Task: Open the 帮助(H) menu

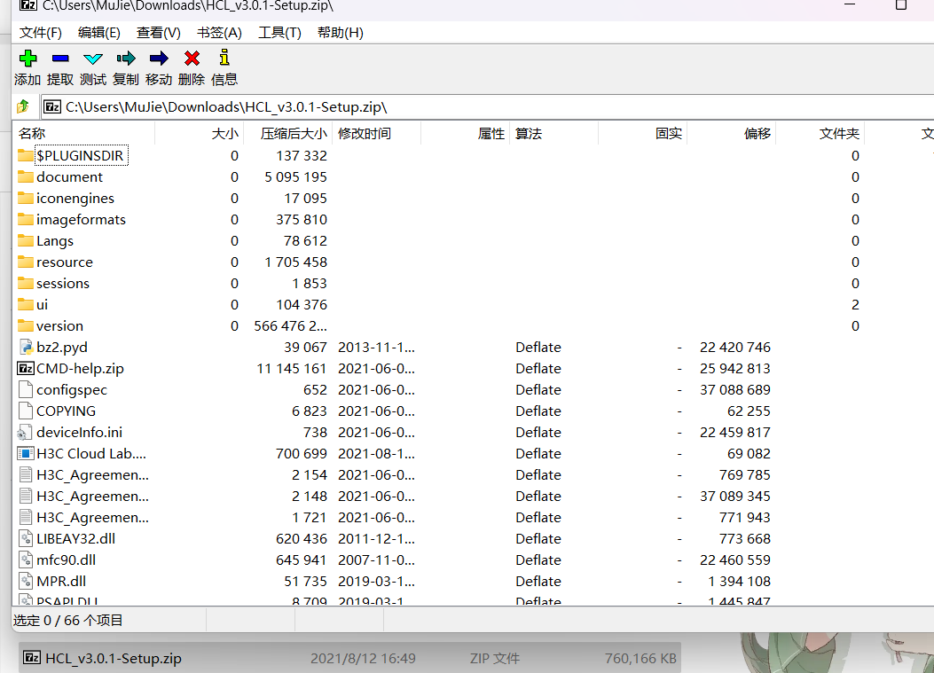Action: 340,33
